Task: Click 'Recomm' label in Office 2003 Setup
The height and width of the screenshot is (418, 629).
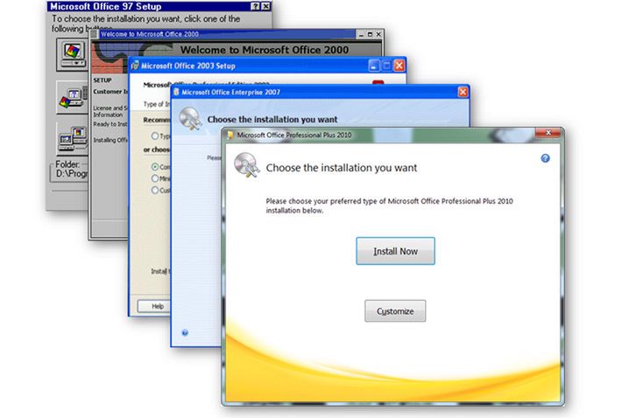Action: click(157, 120)
